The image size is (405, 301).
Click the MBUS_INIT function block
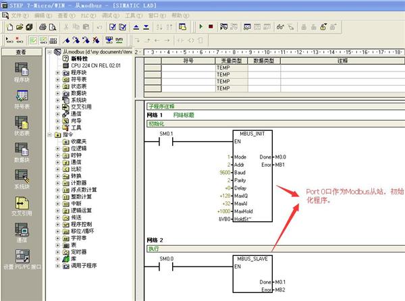click(x=252, y=175)
